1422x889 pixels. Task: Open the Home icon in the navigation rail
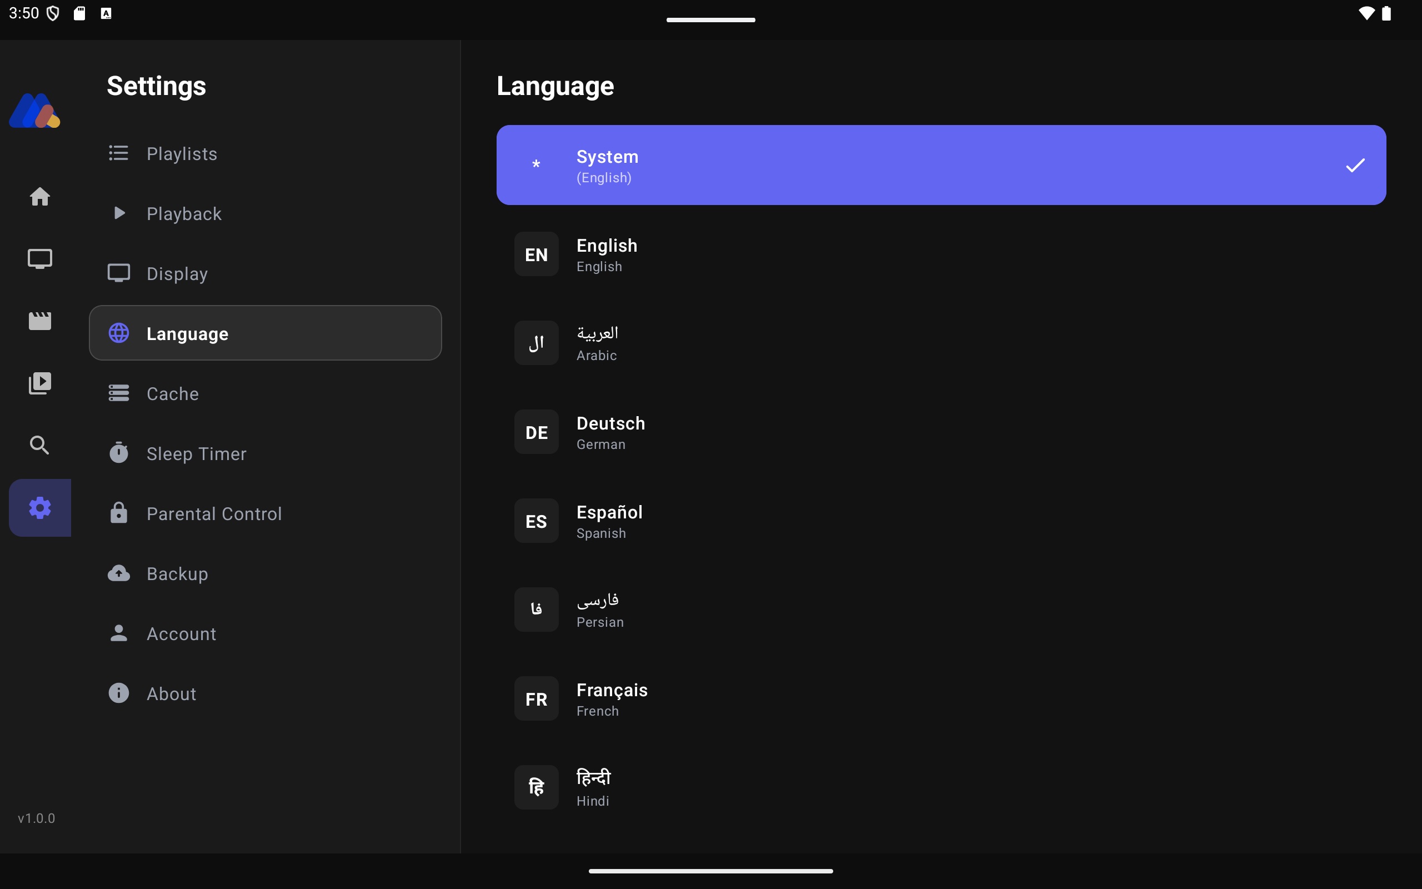click(40, 196)
